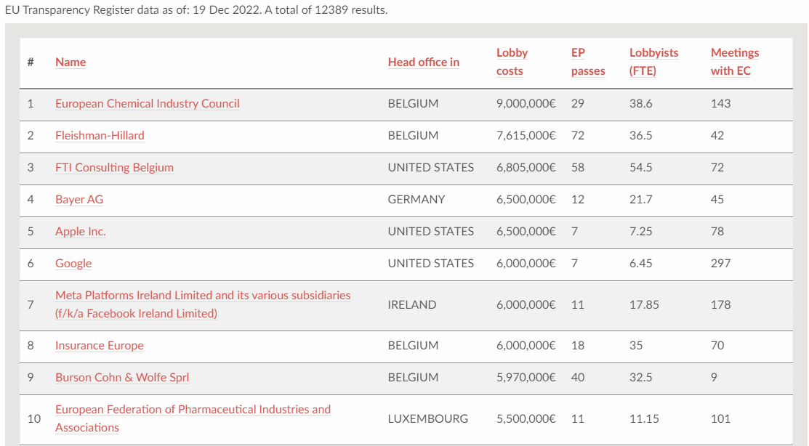Screen dimensions: 809x446
Task: Sort by Lobby costs column header
Action: point(512,62)
